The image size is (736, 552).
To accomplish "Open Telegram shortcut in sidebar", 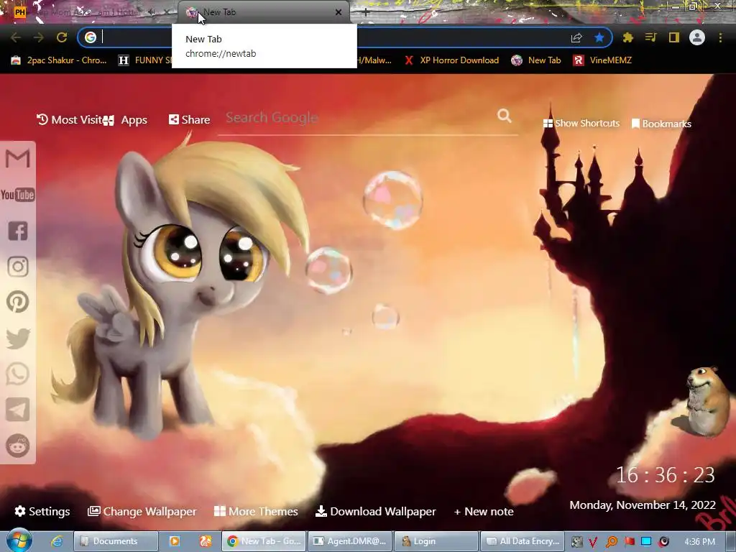I will pos(18,410).
